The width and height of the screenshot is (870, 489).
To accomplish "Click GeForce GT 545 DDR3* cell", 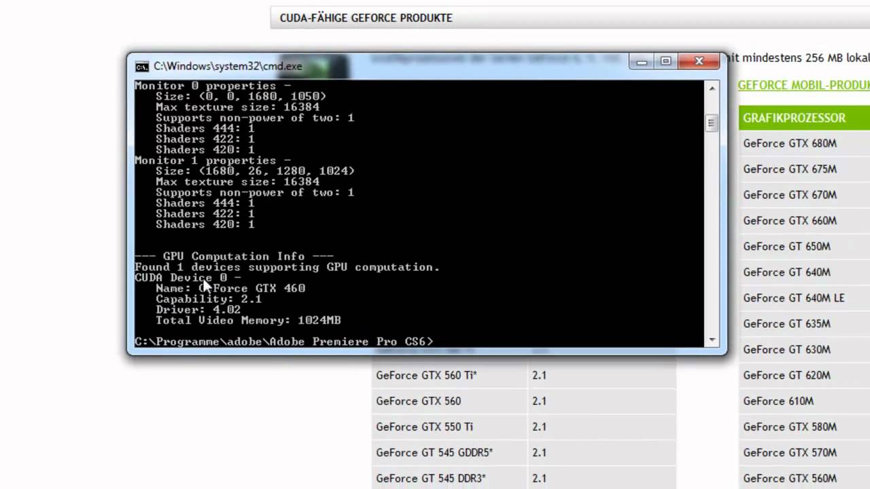I will coord(449,479).
